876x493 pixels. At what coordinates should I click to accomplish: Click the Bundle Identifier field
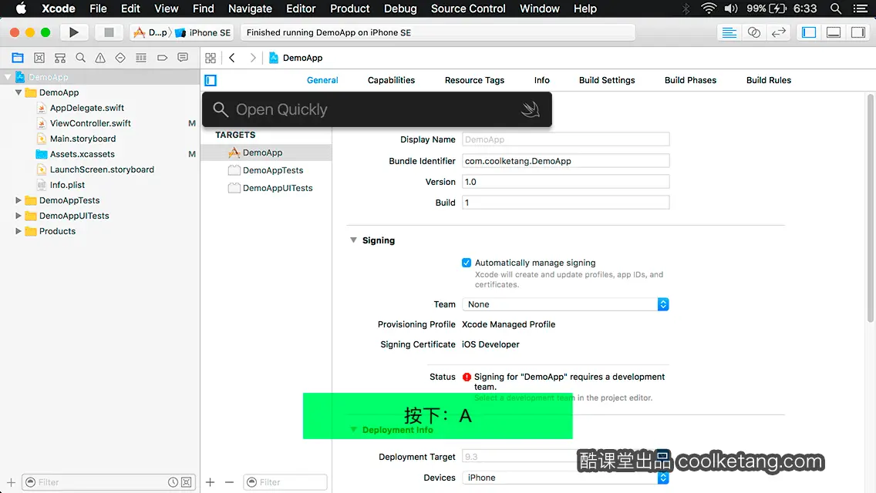(565, 161)
